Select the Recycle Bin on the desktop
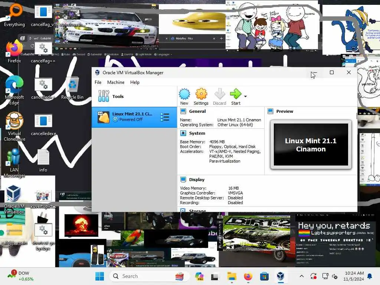380x285 pixels. [72, 88]
